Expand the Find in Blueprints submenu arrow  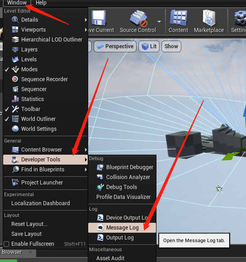coord(86,170)
